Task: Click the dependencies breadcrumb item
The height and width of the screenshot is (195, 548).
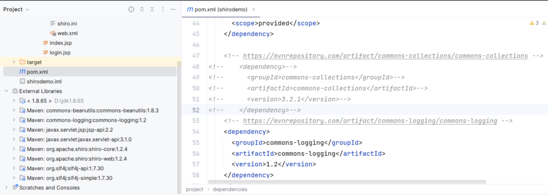Action: (230, 189)
